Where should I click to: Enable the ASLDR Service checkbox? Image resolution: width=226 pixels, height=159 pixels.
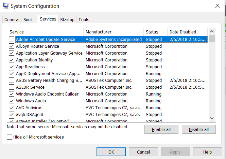click(12, 87)
